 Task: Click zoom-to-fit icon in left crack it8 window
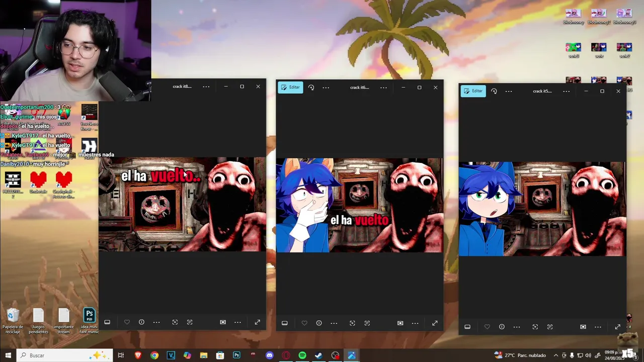click(x=175, y=322)
